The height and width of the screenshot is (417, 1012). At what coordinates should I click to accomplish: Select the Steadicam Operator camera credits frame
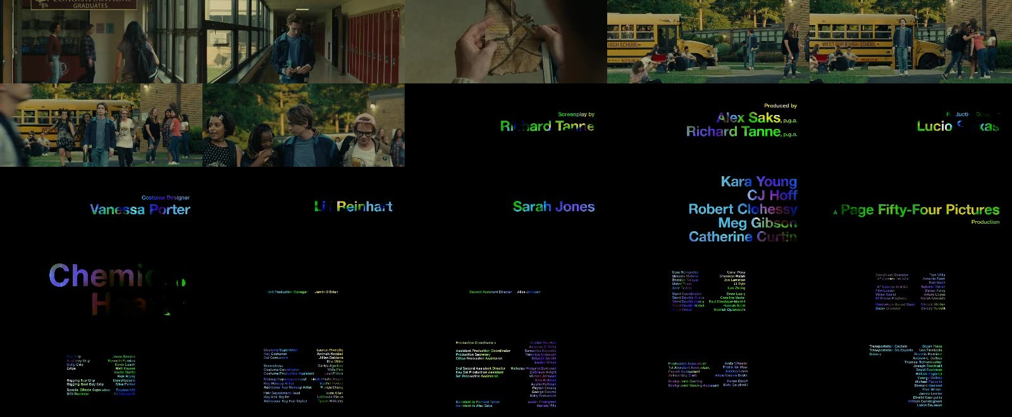911,292
